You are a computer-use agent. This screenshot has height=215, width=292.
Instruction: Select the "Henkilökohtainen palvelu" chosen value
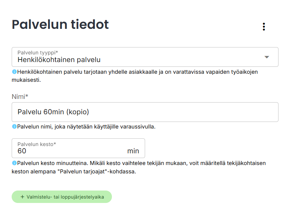(59, 59)
